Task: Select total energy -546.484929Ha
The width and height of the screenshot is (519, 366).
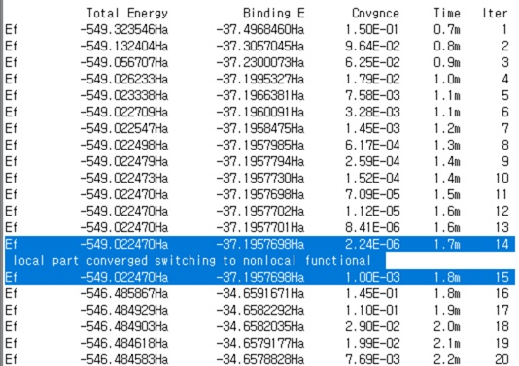Action: point(124,310)
